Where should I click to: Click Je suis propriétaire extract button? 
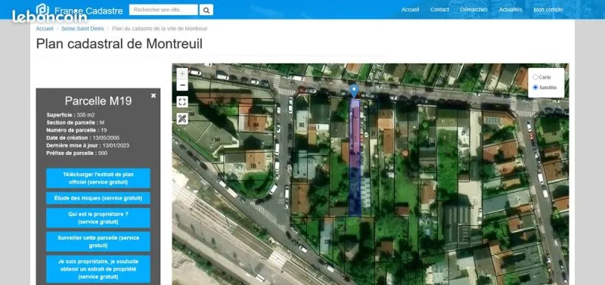click(98, 269)
